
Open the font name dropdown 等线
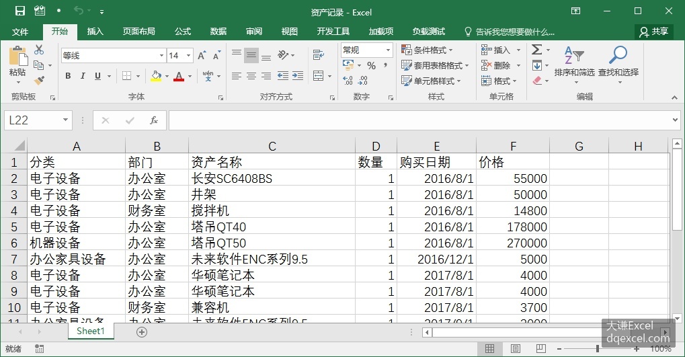(161, 56)
